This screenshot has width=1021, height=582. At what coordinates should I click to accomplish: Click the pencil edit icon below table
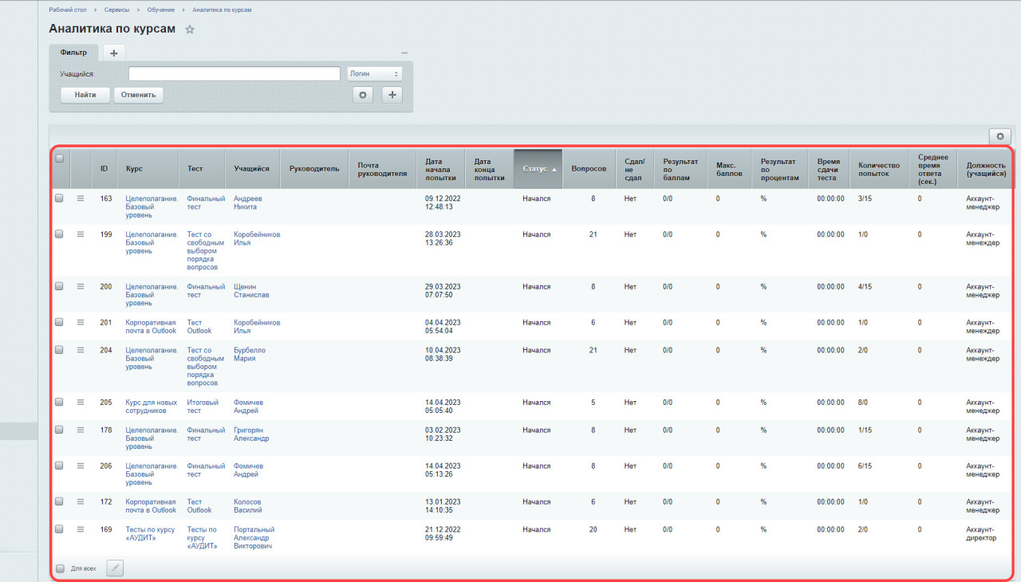tap(116, 568)
